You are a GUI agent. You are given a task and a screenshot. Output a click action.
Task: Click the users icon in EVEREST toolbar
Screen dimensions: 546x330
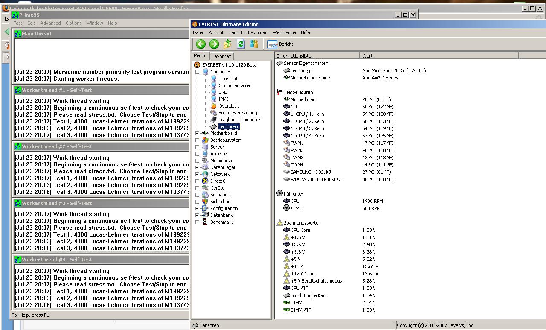[254, 44]
